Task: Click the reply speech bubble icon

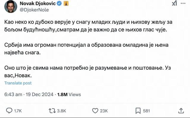Action: click(x=8, y=111)
